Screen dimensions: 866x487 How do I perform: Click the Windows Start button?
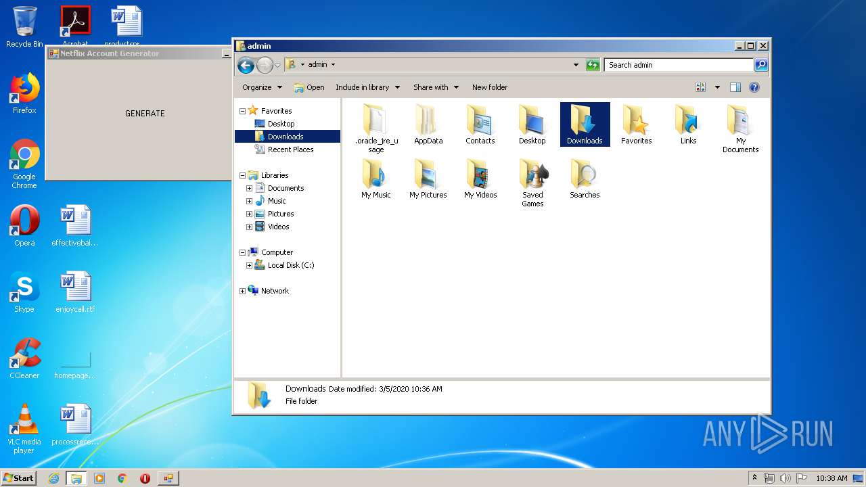coord(19,478)
